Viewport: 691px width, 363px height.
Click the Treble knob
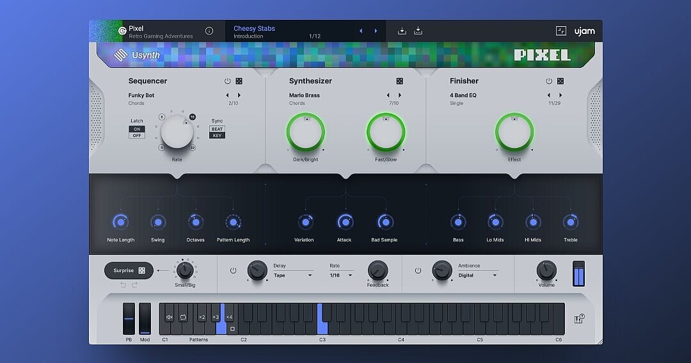[x=571, y=222]
